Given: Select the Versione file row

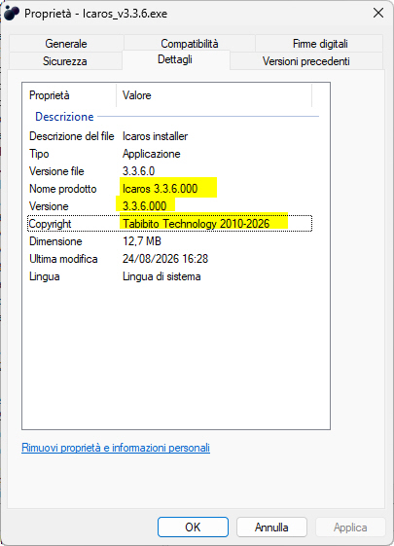Looking at the screenshot, I should tap(170, 171).
